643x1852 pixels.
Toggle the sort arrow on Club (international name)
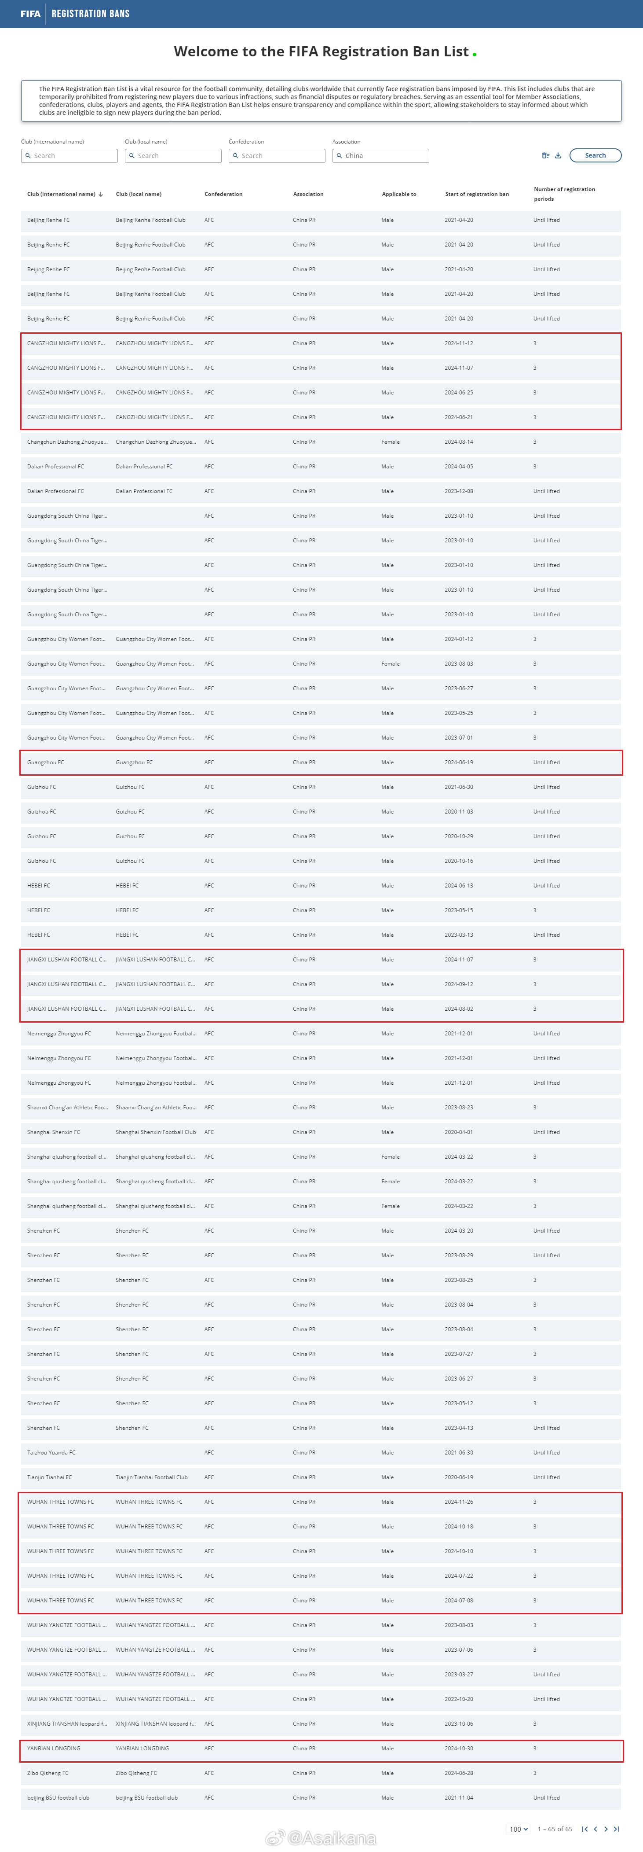point(101,194)
